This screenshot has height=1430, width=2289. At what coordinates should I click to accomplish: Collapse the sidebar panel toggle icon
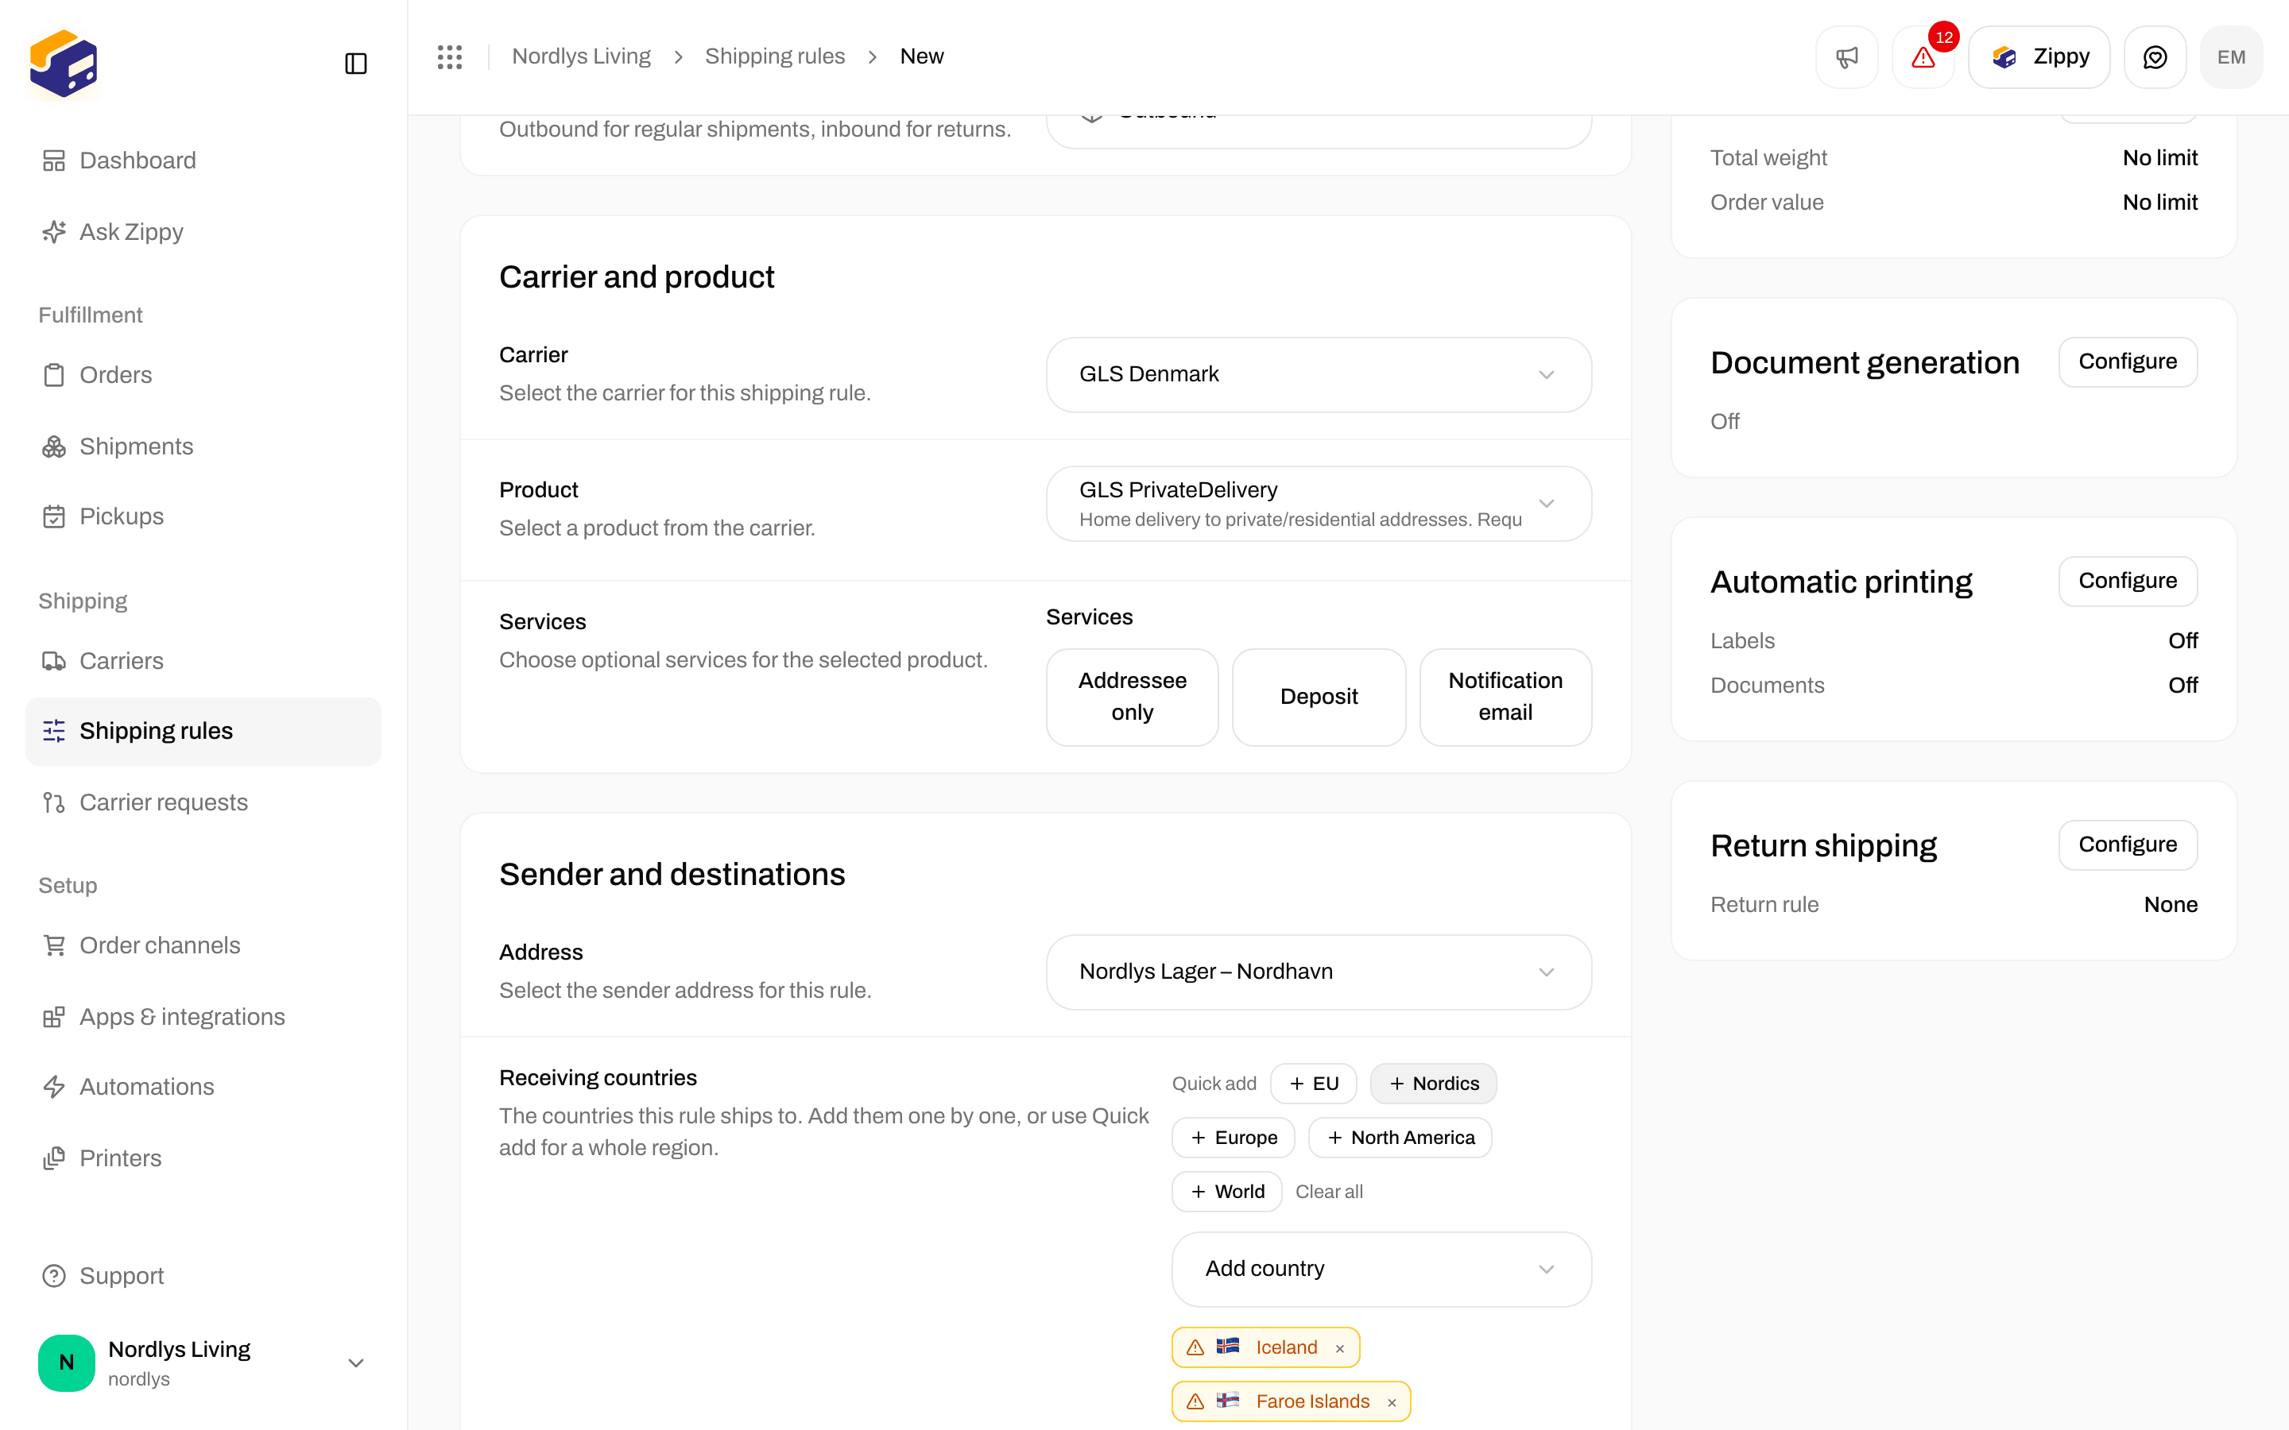point(355,64)
